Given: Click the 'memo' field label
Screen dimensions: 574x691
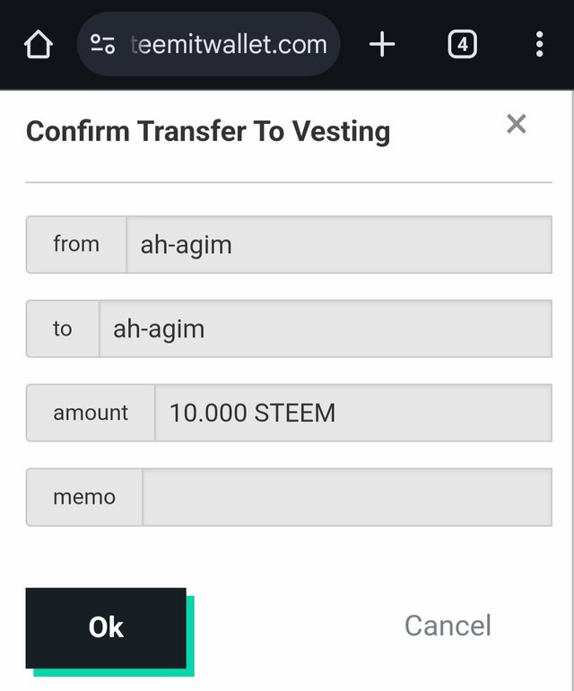Looking at the screenshot, I should point(84,497).
